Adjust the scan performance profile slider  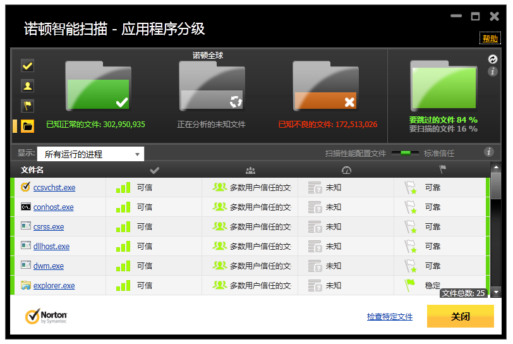pyautogui.click(x=405, y=153)
